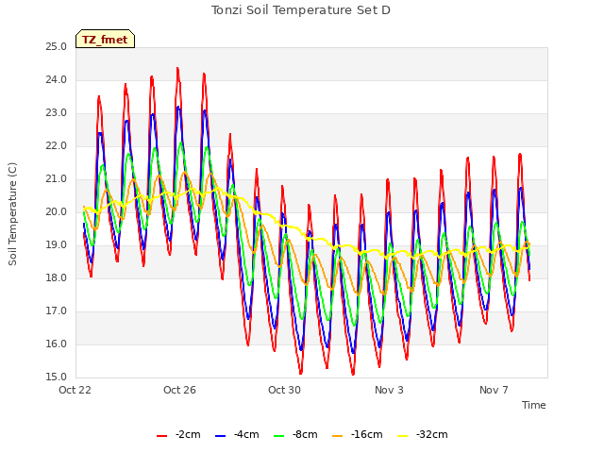
Task: Click the green -8cm legend swatch
Action: 279,436
